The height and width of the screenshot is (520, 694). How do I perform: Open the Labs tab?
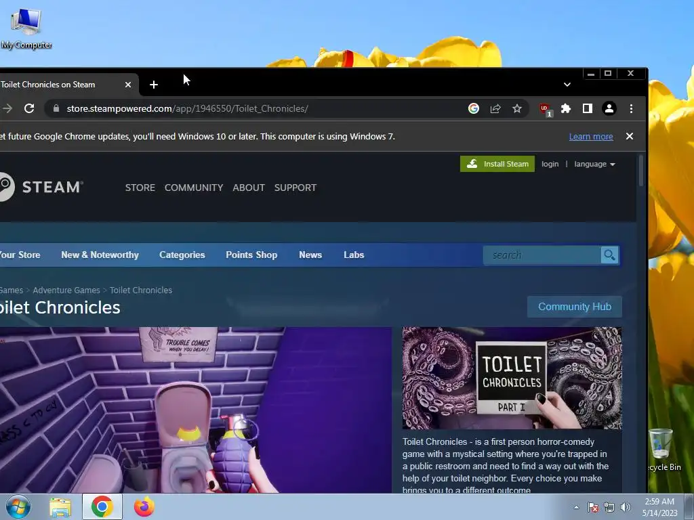coord(354,255)
